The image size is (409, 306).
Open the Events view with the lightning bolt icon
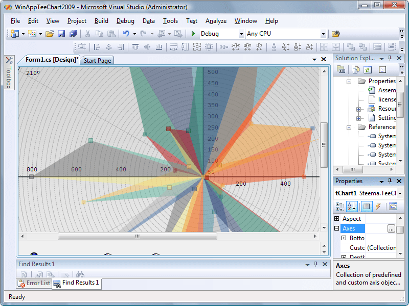tap(378, 206)
